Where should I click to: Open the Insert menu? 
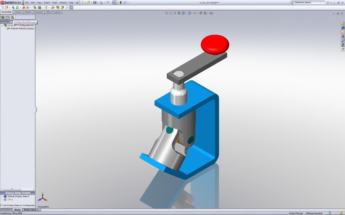point(47,3)
